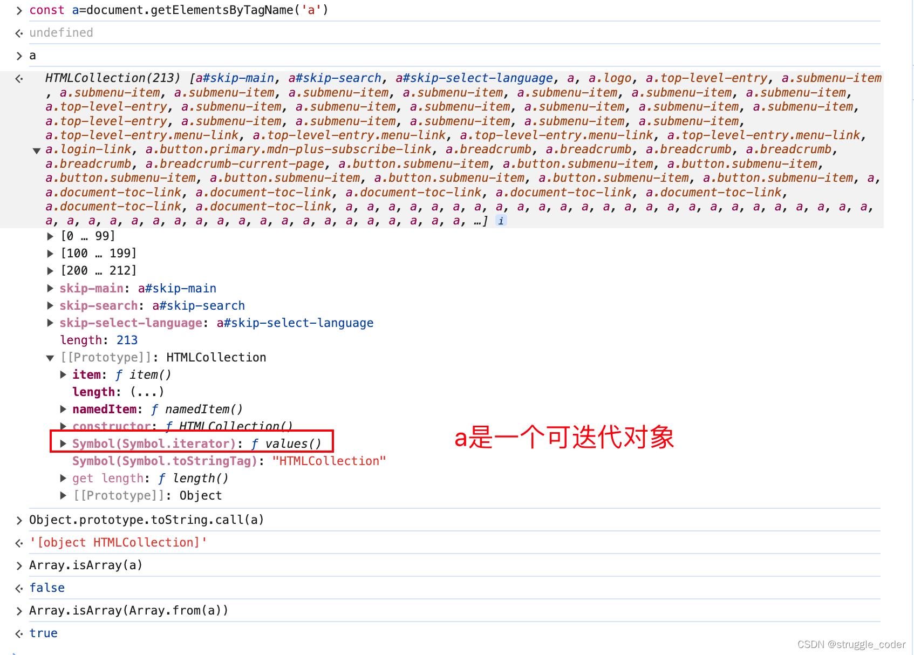This screenshot has height=655, width=914.
Task: Collapse the HTMLCollection(213) console output
Action: point(36,150)
